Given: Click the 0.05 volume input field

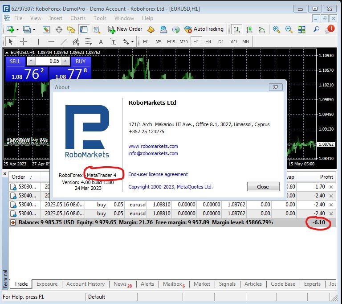Looking at the screenshot, I should [x=48, y=61].
